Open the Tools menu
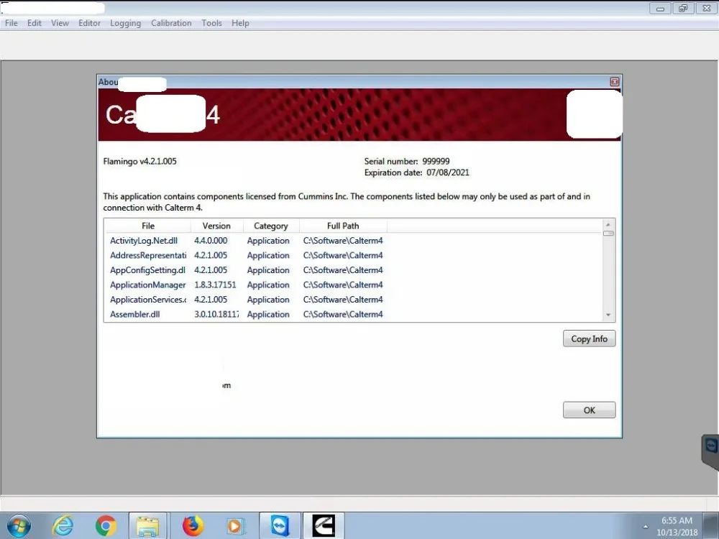This screenshot has height=539, width=719. point(211,22)
